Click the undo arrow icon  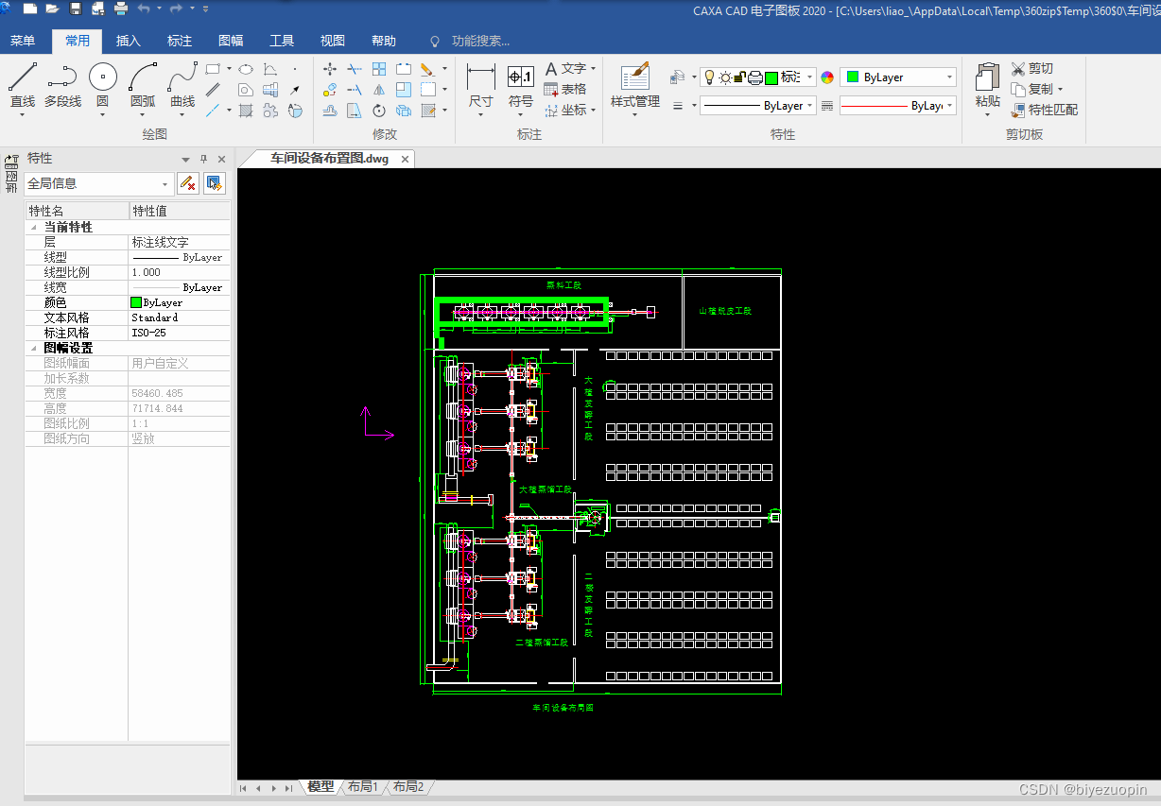click(x=144, y=9)
